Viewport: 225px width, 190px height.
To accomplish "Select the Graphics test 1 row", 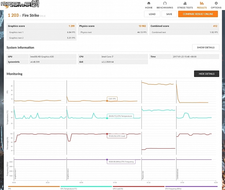I will click(x=42, y=32).
